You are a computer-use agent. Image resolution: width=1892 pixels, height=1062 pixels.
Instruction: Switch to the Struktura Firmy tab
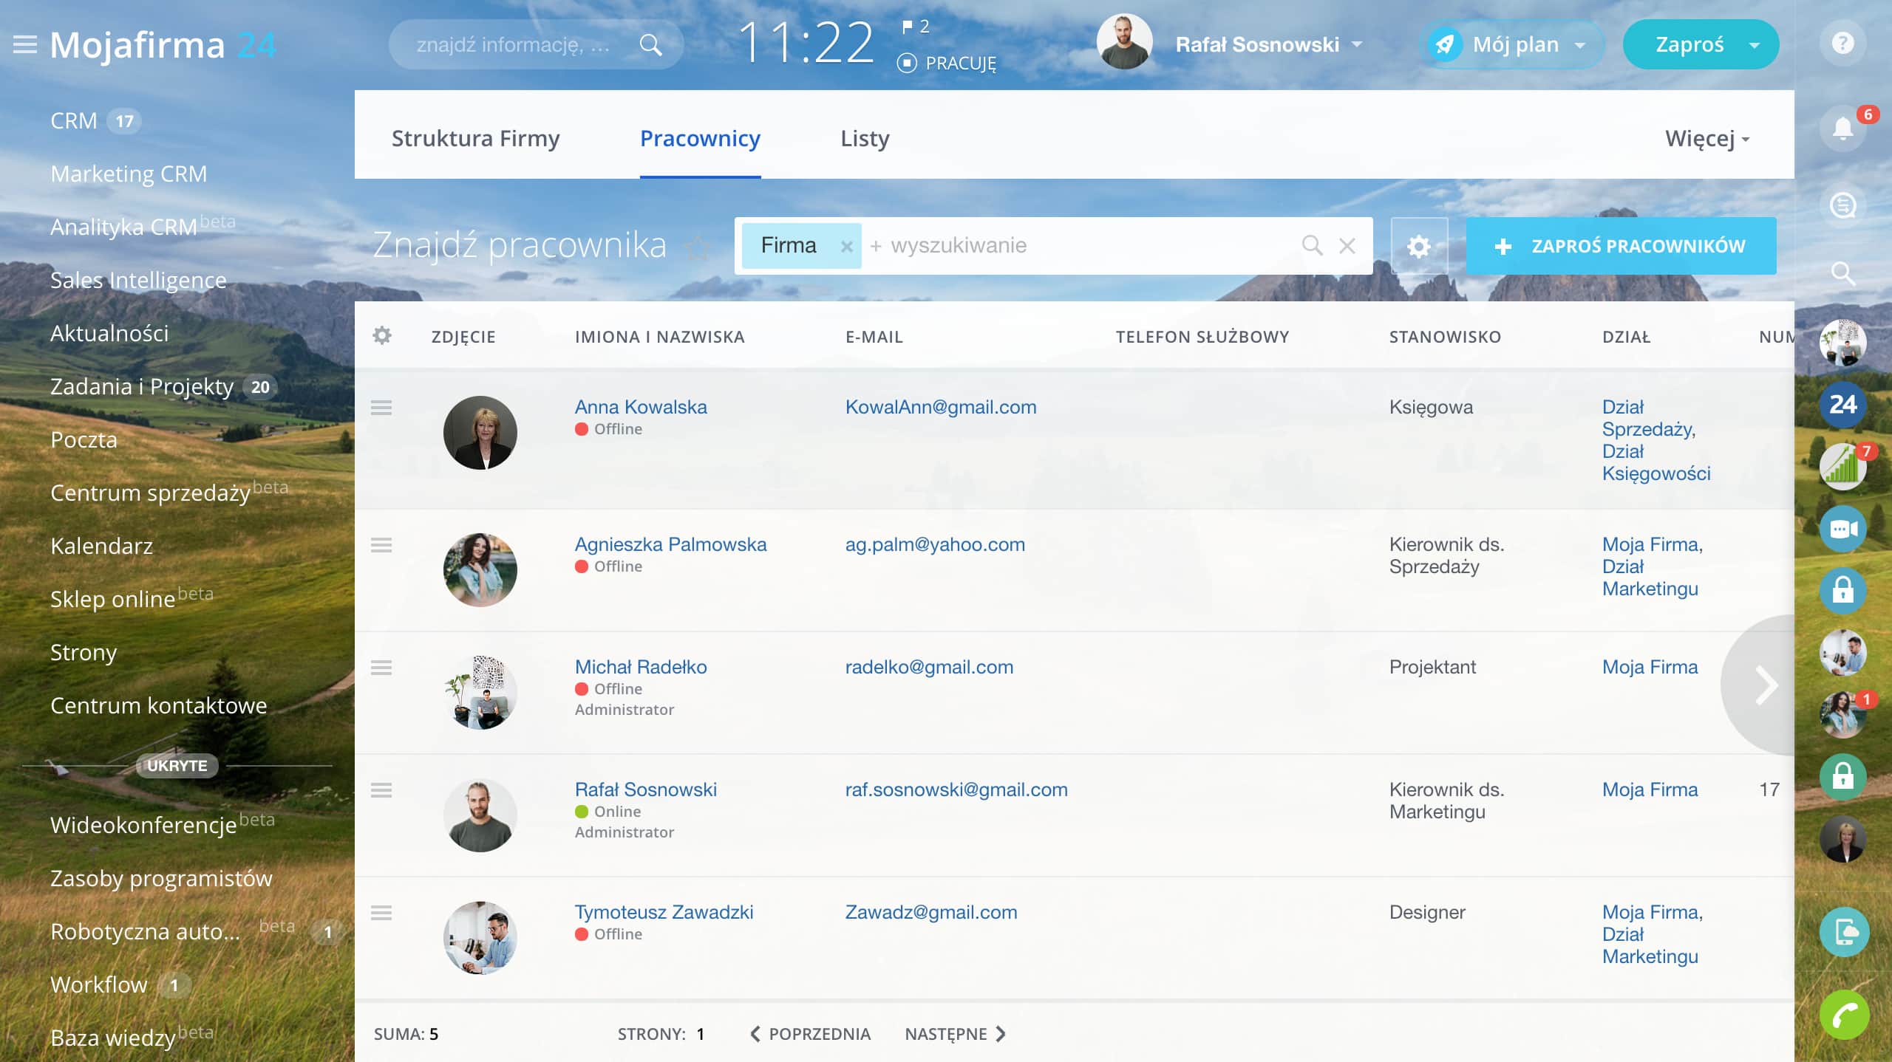click(x=475, y=139)
